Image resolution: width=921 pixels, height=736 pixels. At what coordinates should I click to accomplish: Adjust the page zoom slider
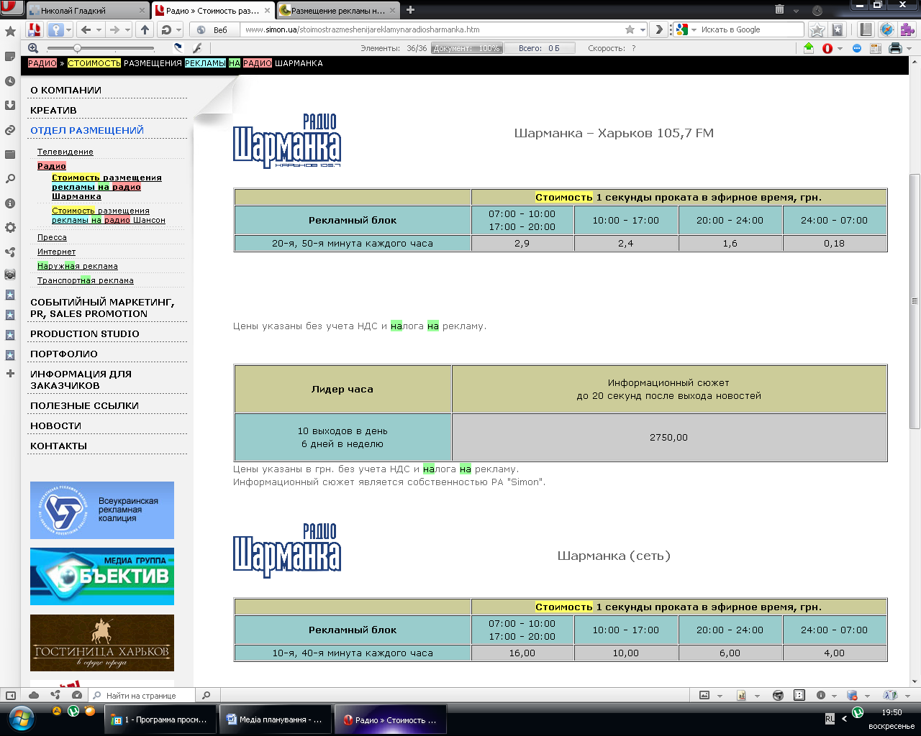101,48
